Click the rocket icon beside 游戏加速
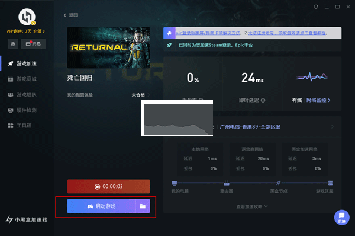Viewport: 355px width, 236px height. point(11,63)
